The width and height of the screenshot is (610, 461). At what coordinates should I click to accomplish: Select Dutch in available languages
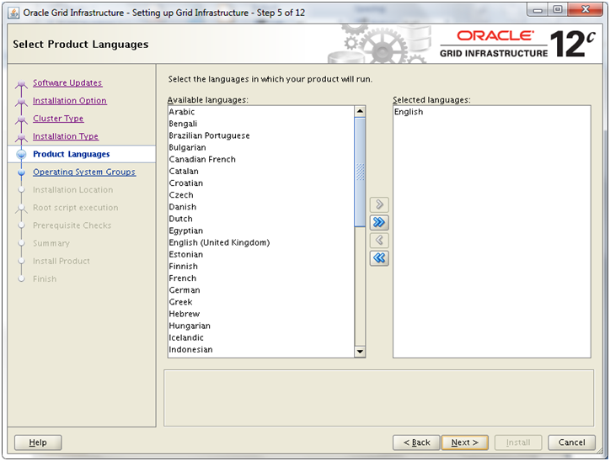(x=261, y=219)
